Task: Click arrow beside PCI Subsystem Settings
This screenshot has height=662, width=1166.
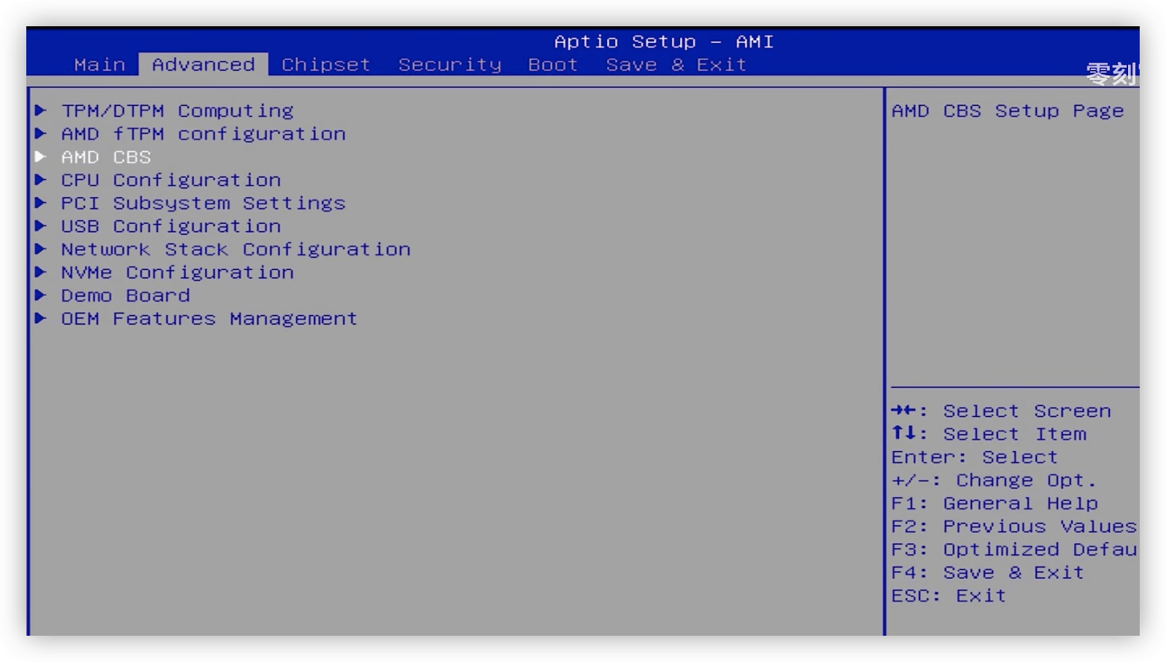Action: pos(41,203)
